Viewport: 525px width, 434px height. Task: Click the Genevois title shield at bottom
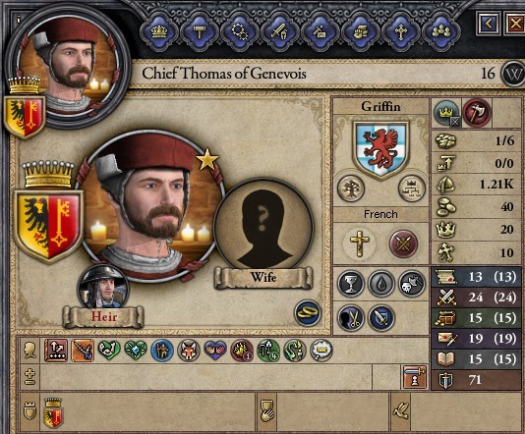click(x=53, y=413)
